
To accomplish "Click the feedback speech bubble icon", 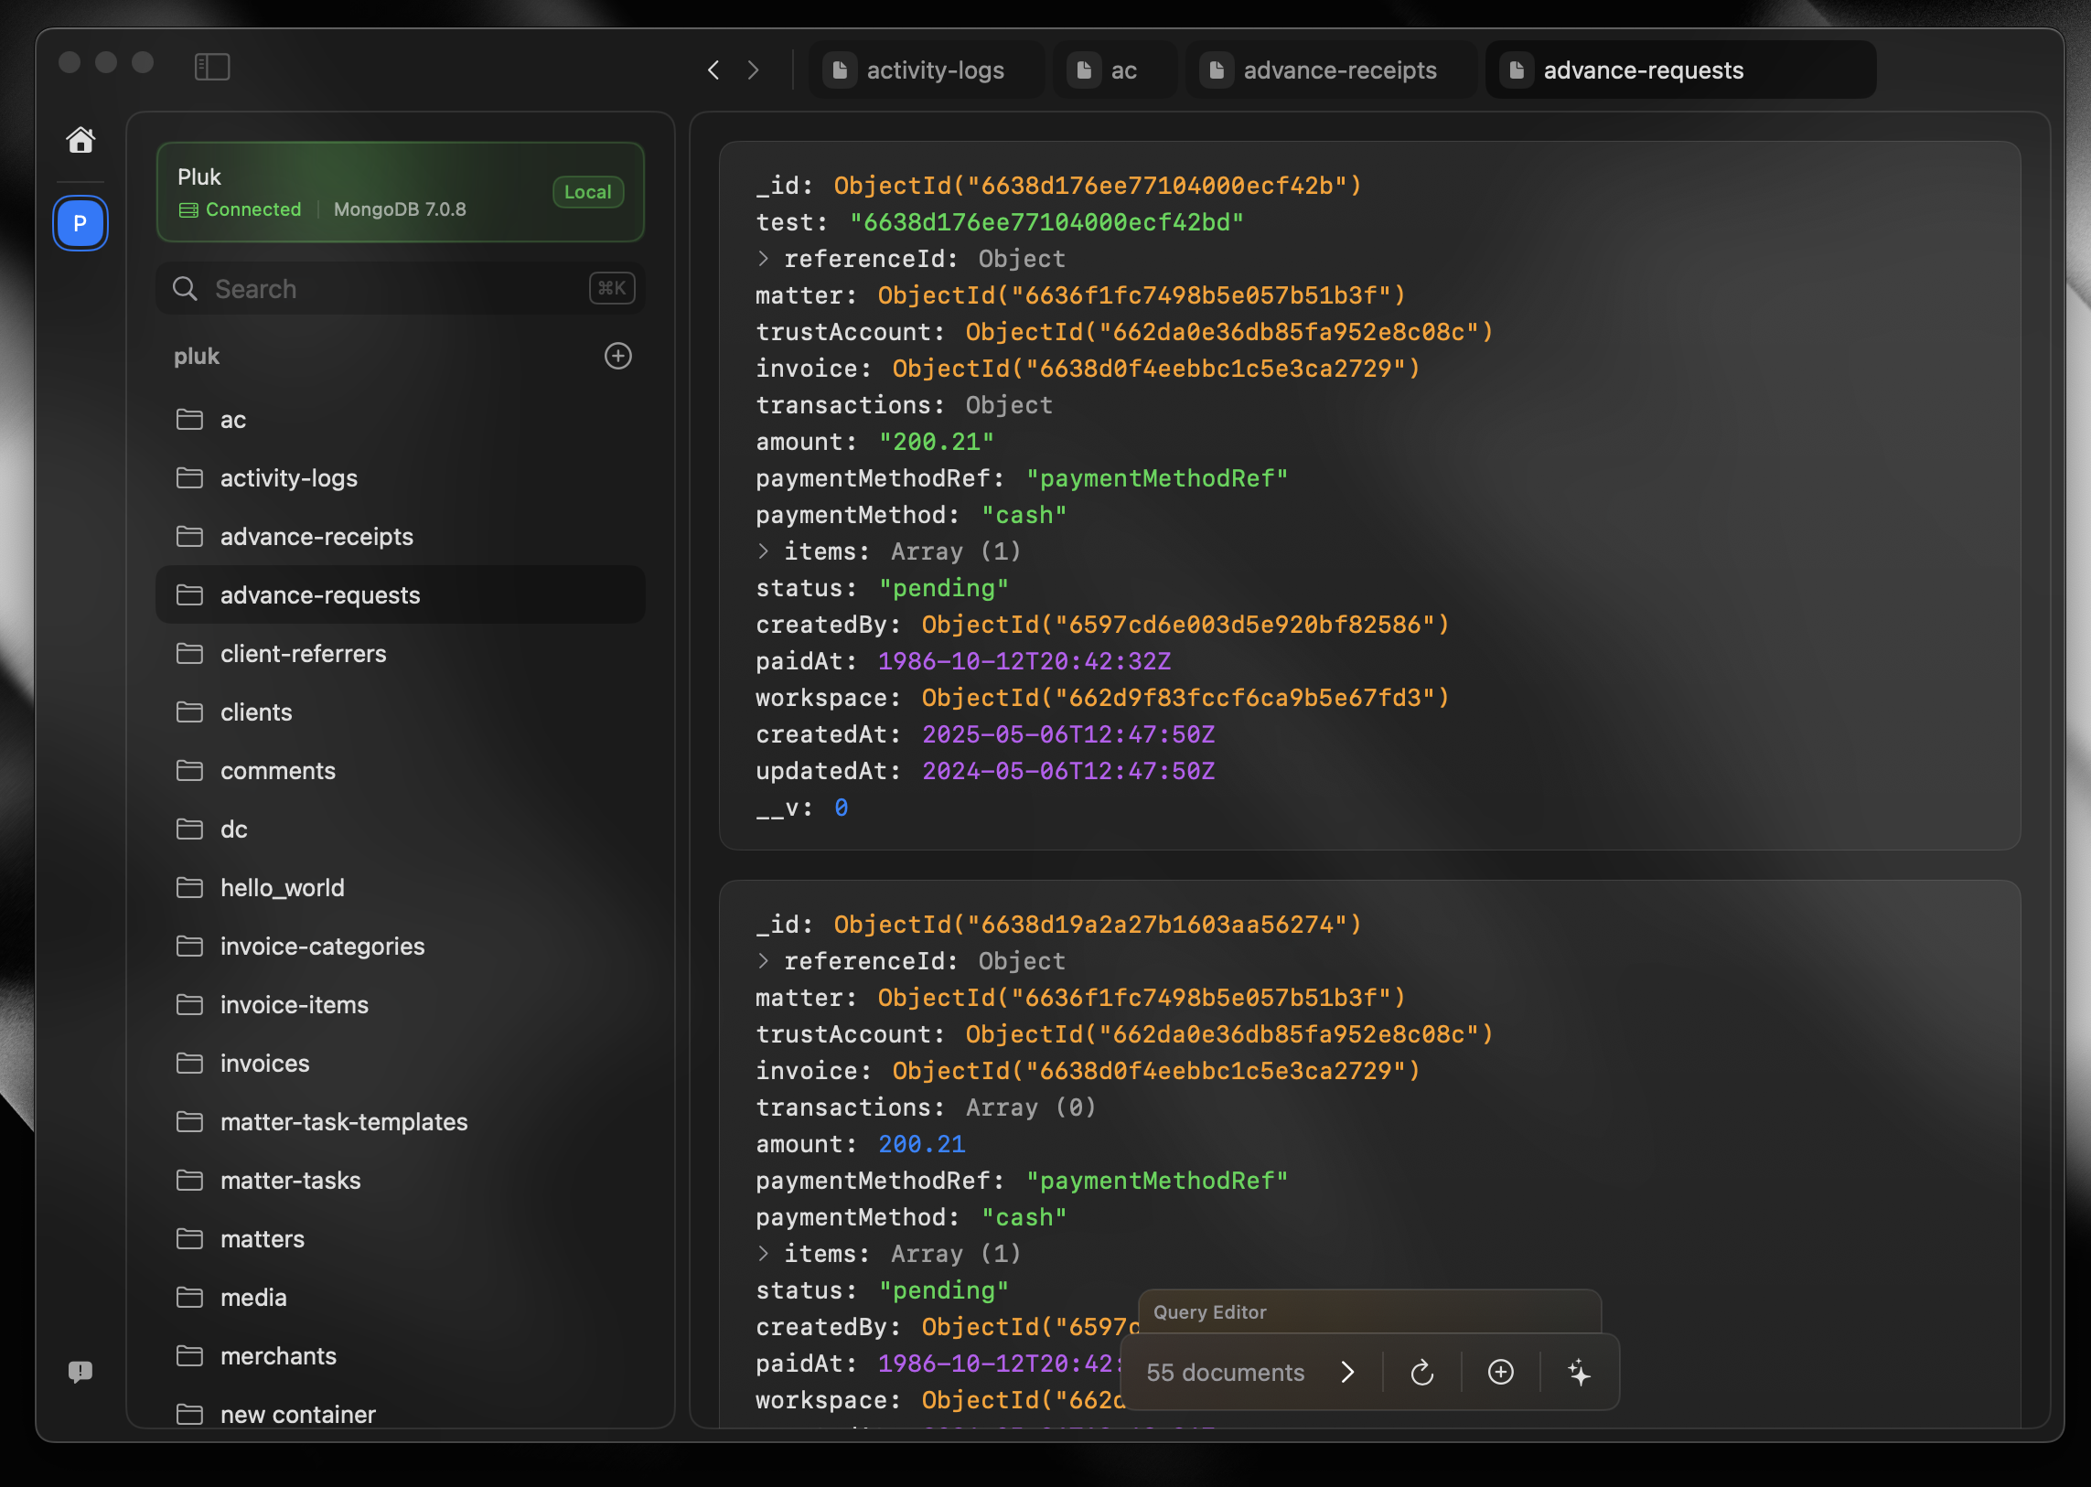I will coord(80,1371).
